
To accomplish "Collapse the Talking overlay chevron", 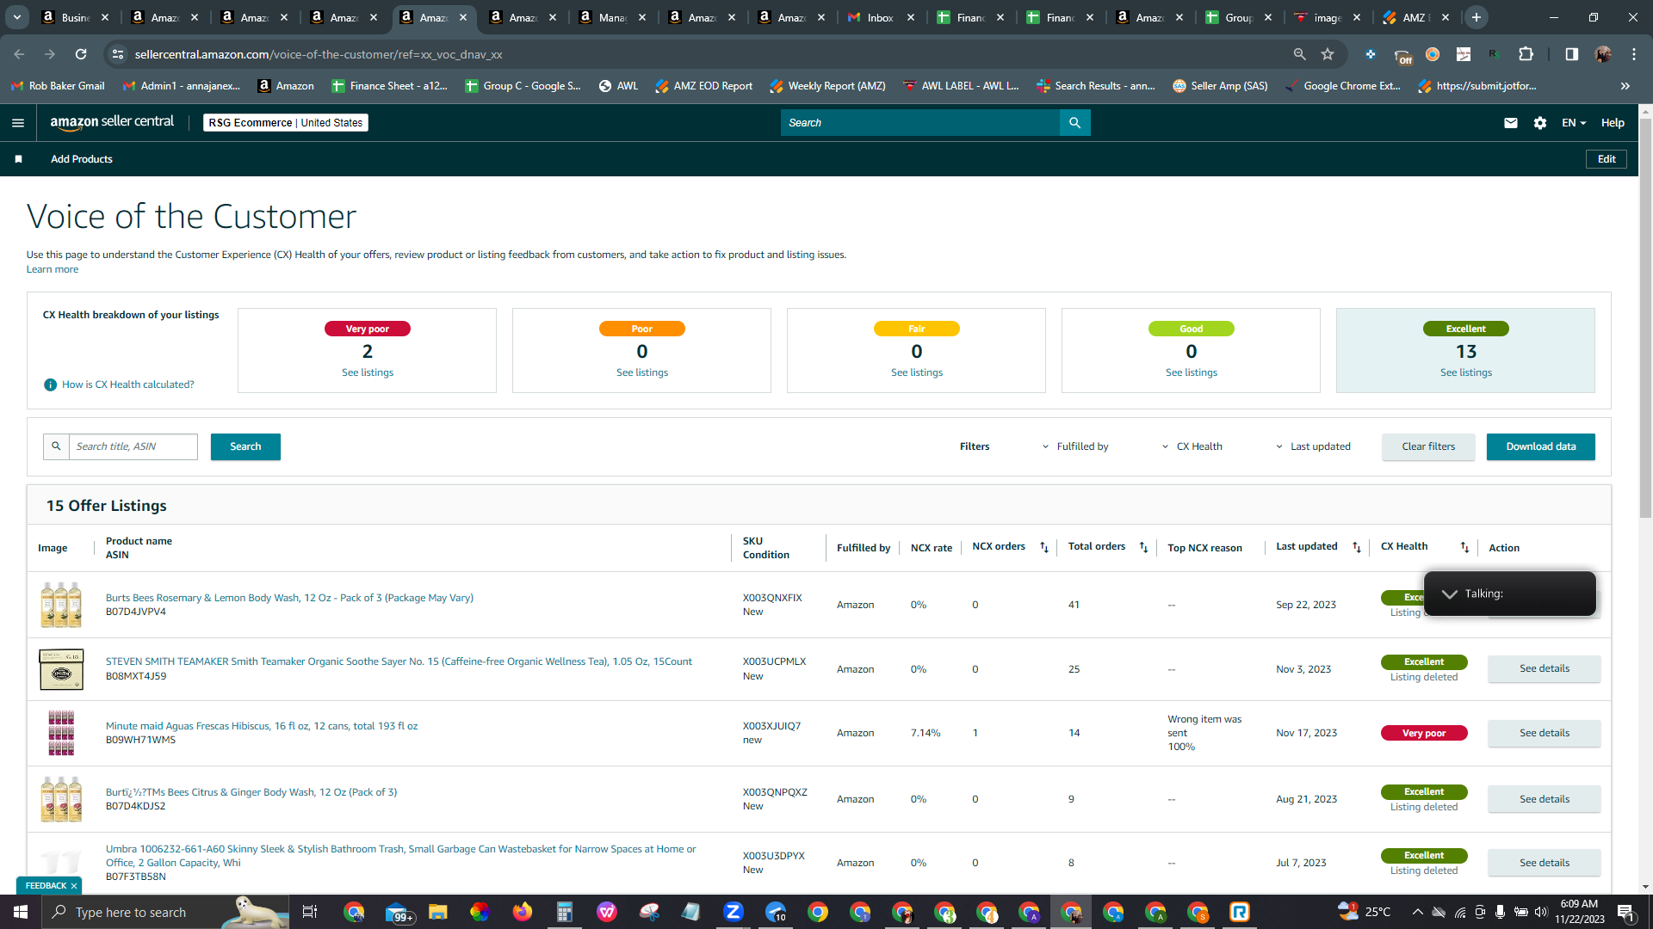I will point(1450,594).
